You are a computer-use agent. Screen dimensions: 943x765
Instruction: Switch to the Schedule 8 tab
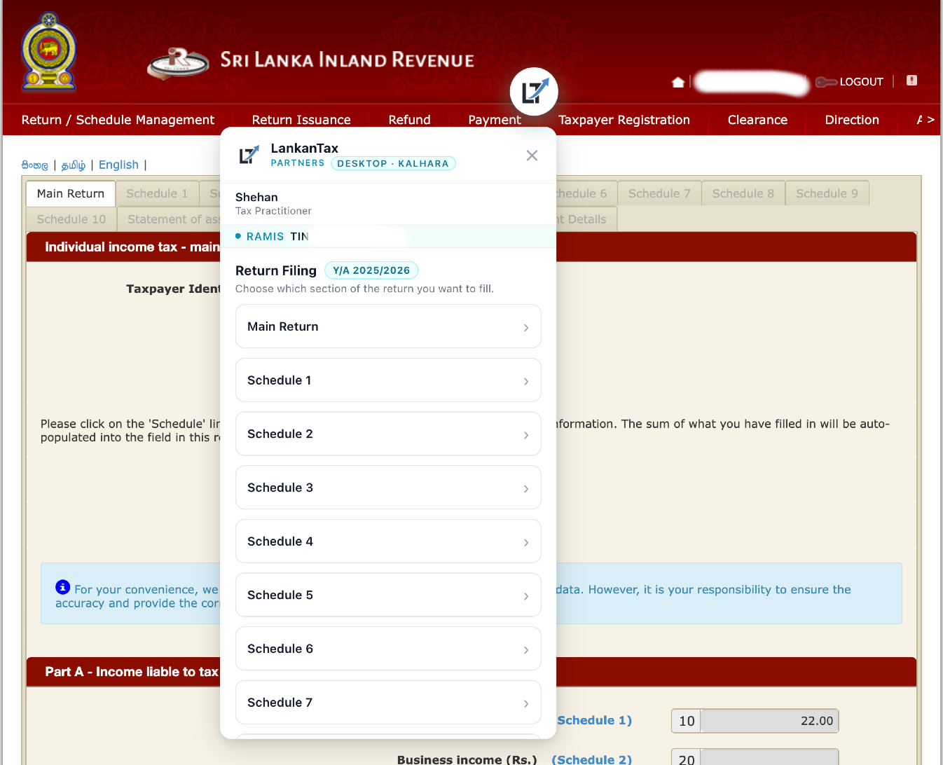(743, 193)
